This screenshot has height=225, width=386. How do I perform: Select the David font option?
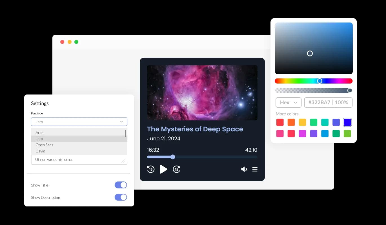click(40, 151)
